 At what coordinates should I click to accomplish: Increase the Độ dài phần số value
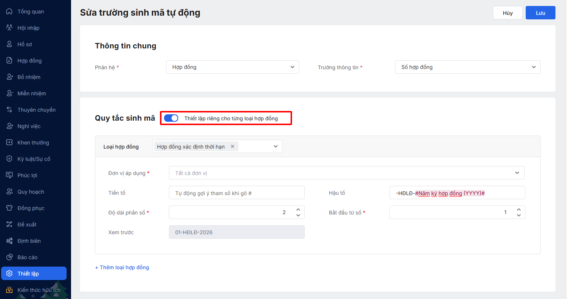298,210
